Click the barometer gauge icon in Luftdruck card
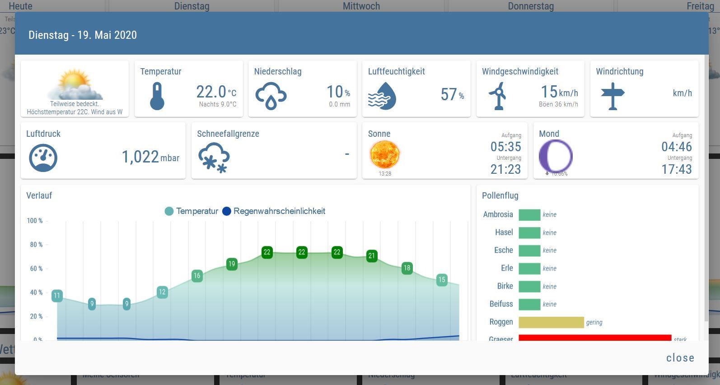This screenshot has width=720, height=385. 43,158
